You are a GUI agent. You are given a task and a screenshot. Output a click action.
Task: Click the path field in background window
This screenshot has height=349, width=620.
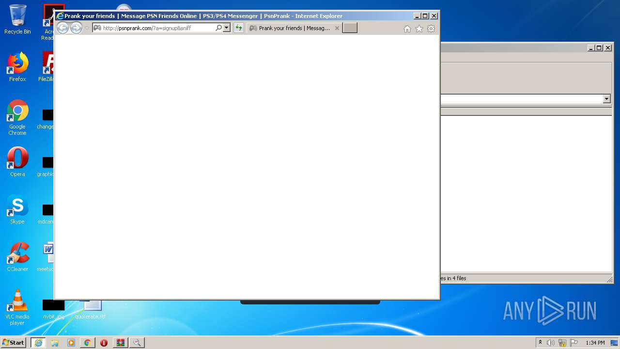click(x=522, y=99)
